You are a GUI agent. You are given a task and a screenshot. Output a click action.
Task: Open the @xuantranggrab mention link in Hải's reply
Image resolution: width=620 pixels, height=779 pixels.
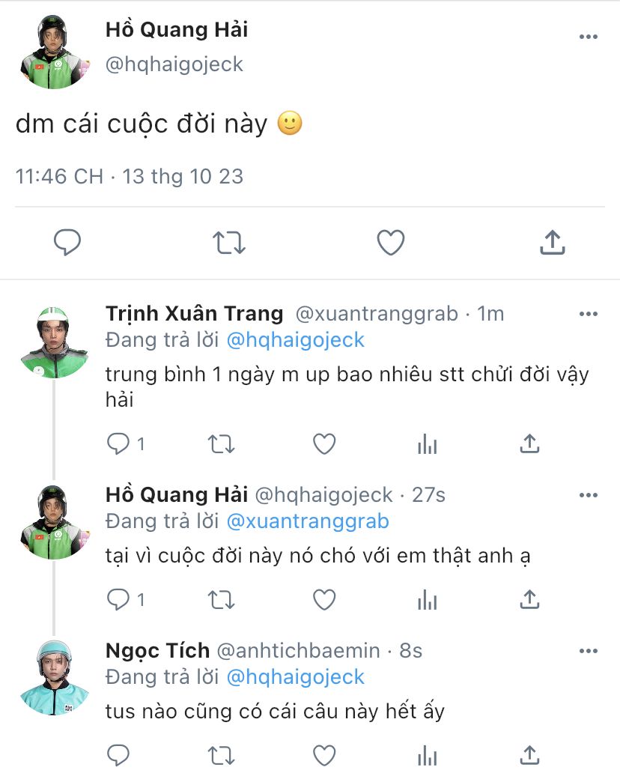(x=307, y=521)
